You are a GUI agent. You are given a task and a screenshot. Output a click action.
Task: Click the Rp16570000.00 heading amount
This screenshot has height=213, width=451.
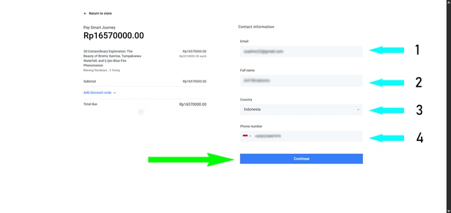tap(113, 36)
